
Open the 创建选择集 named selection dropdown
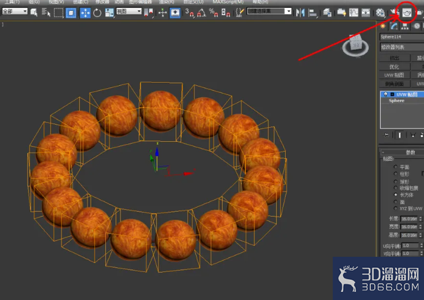pos(269,11)
